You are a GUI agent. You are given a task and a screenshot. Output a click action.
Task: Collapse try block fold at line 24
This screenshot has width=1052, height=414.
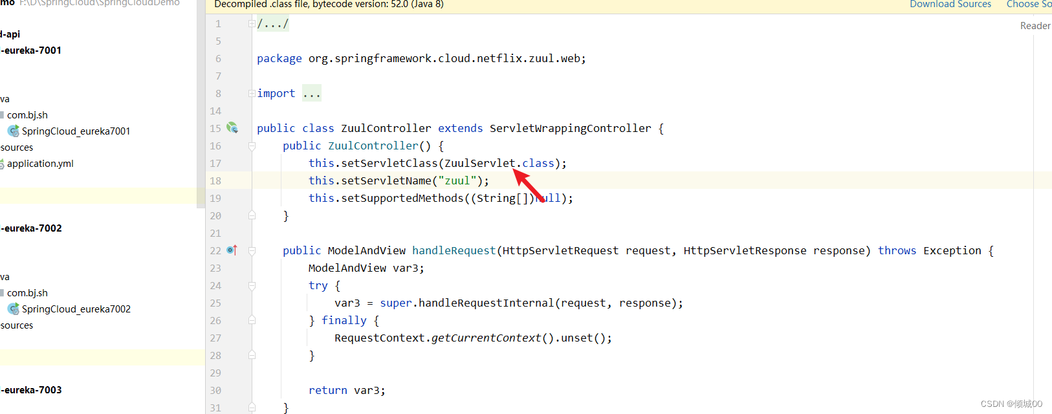pyautogui.click(x=252, y=286)
